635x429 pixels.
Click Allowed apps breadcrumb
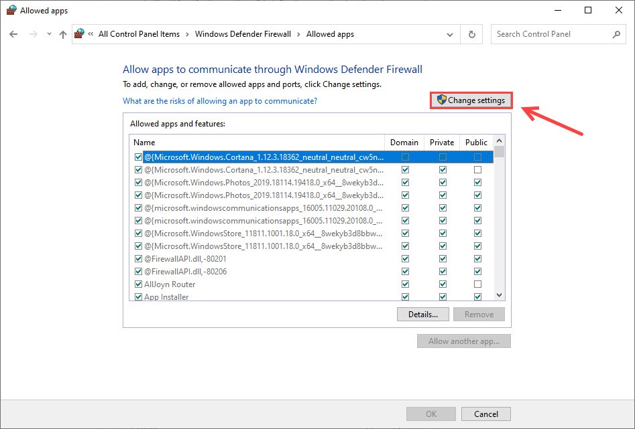pos(330,34)
